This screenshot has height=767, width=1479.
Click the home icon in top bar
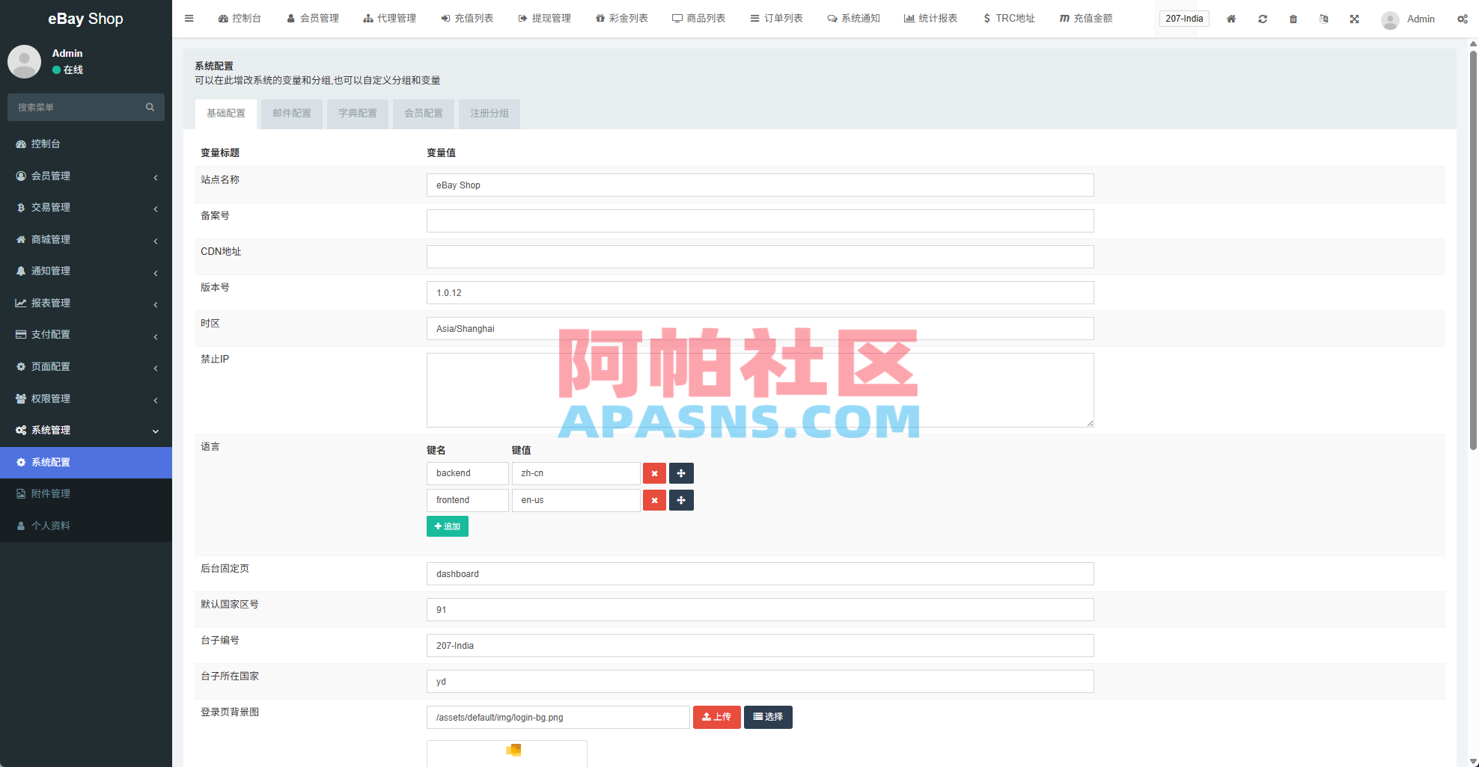tap(1231, 19)
